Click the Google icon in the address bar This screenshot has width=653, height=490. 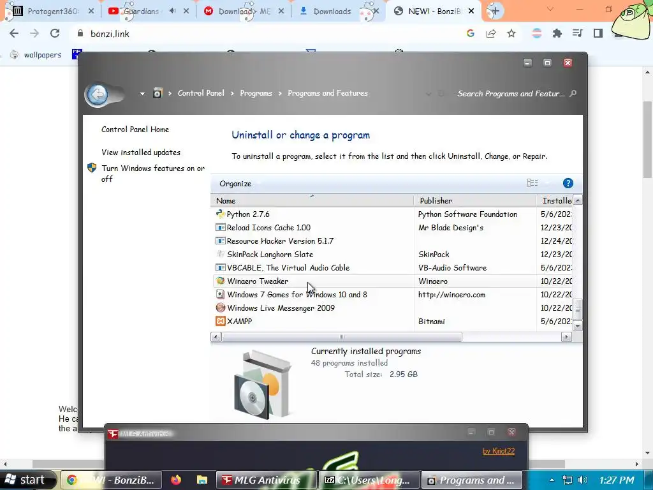pos(471,33)
